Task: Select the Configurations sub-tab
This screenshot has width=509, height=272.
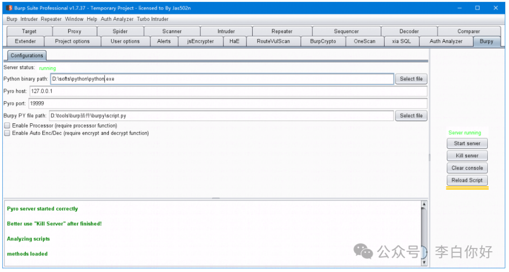Action: pyautogui.click(x=27, y=56)
